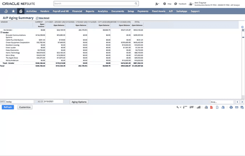Screen dimensions: 245x156
Task: Open the wrench tool dropdown arrow
Action: [x=181, y=107]
